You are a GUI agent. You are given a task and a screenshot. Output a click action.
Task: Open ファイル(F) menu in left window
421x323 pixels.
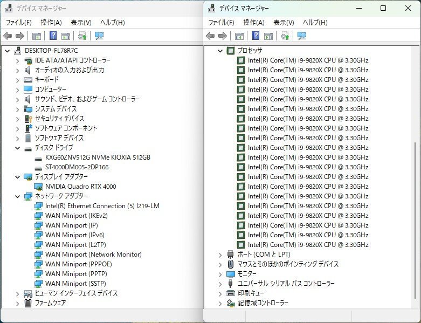(19, 23)
